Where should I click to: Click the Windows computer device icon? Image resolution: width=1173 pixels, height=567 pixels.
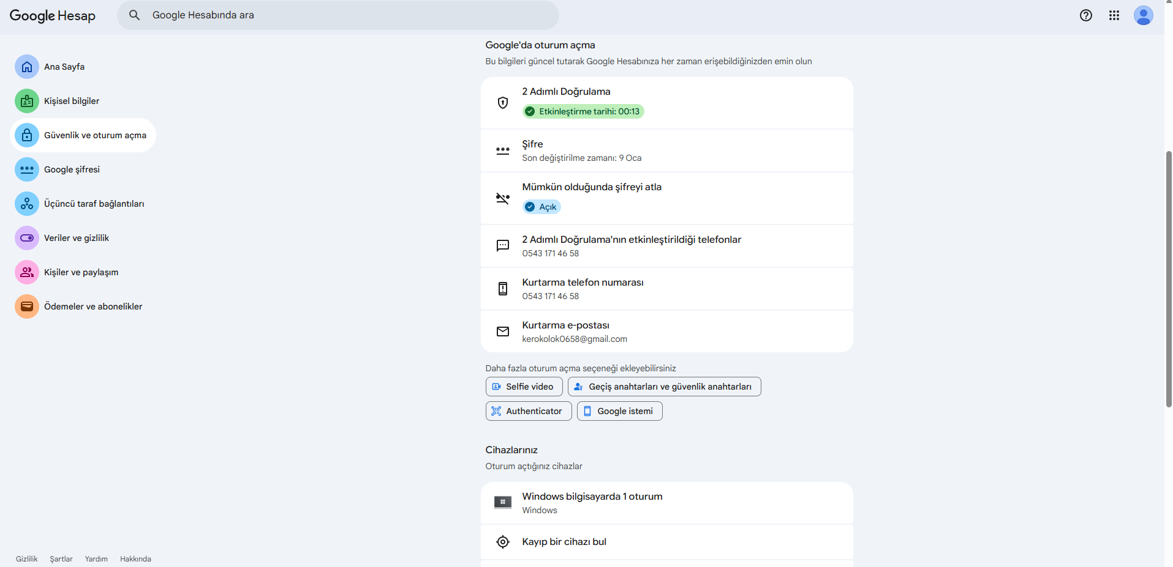[502, 503]
